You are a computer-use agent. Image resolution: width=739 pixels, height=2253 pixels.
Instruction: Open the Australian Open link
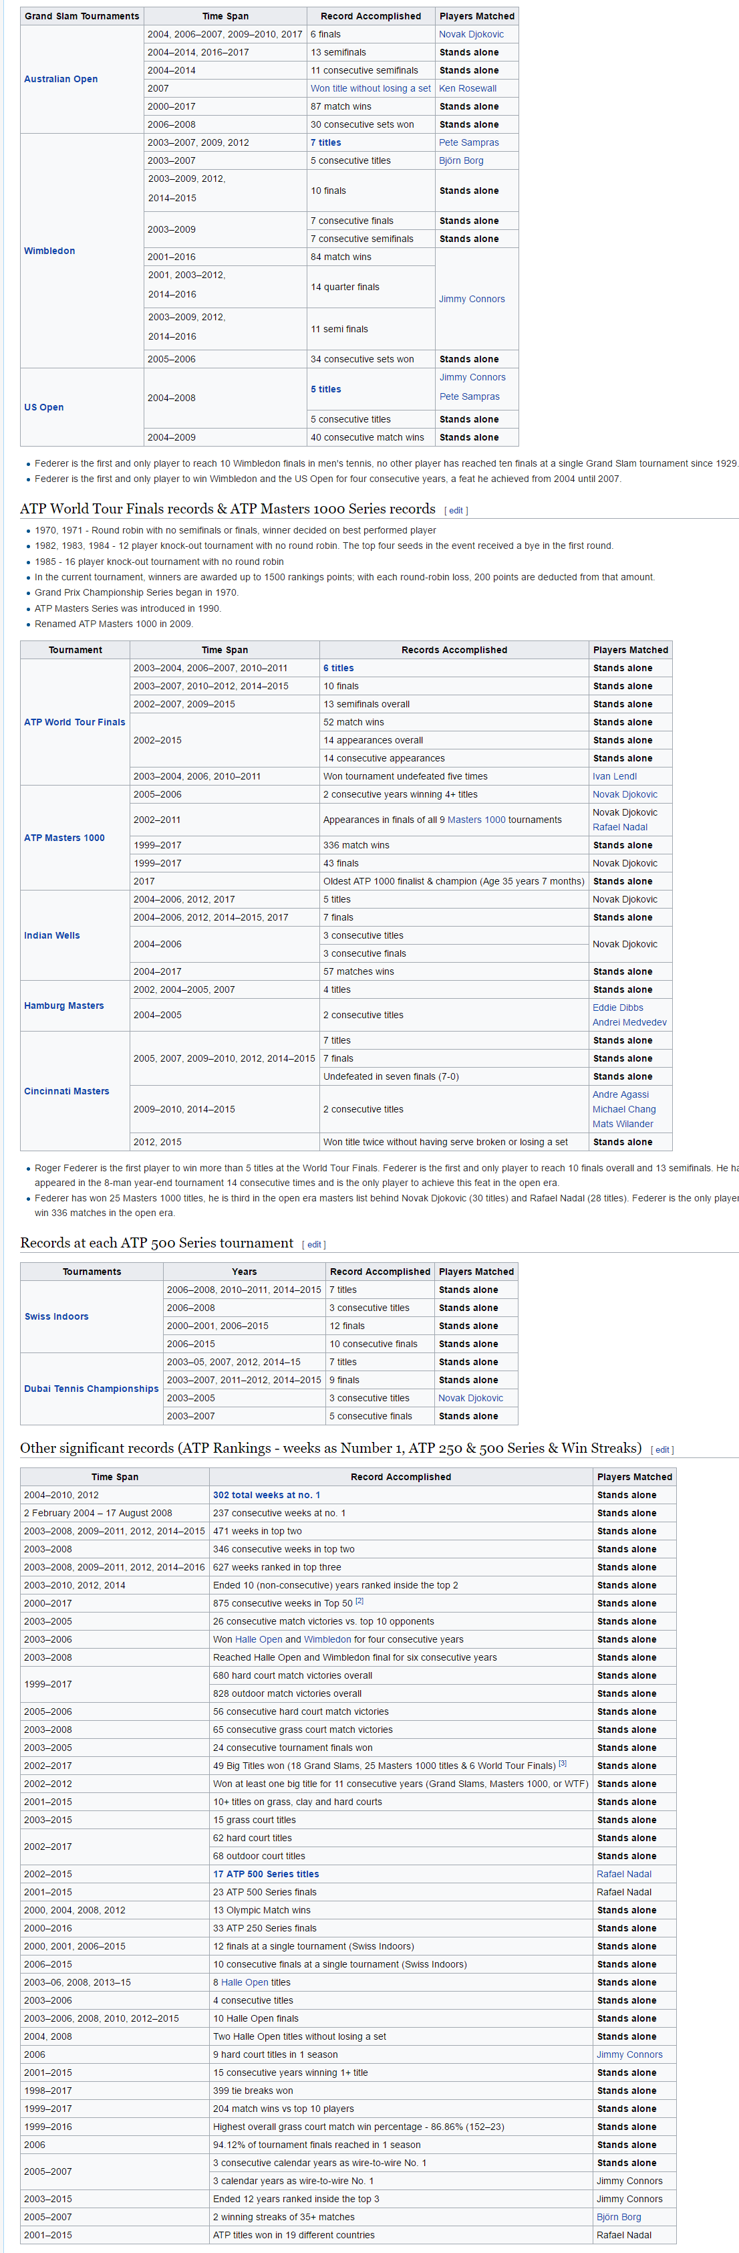pyautogui.click(x=60, y=79)
